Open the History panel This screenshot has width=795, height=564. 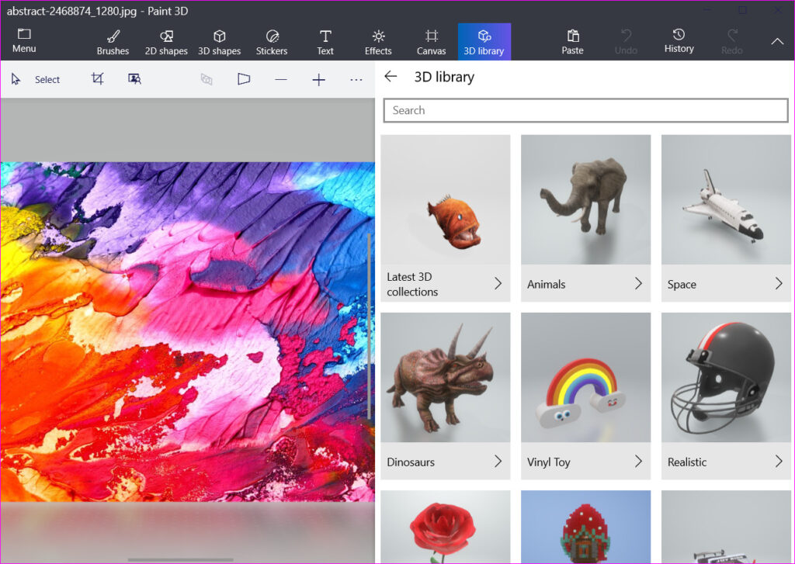[678, 40]
